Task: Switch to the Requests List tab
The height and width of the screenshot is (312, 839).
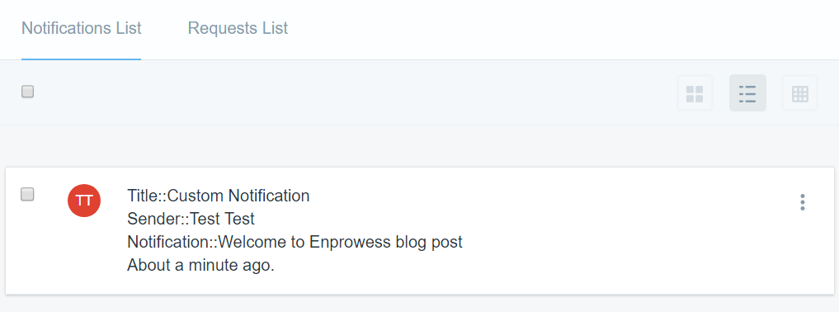Action: [238, 28]
